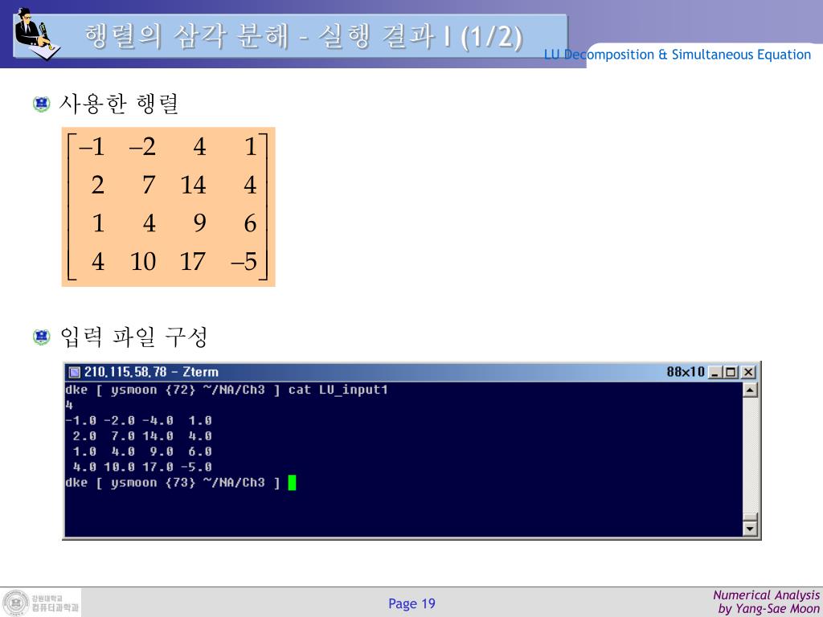The image size is (823, 617).
Task: Click the matrix entry '17'
Action: pyautogui.click(x=193, y=261)
